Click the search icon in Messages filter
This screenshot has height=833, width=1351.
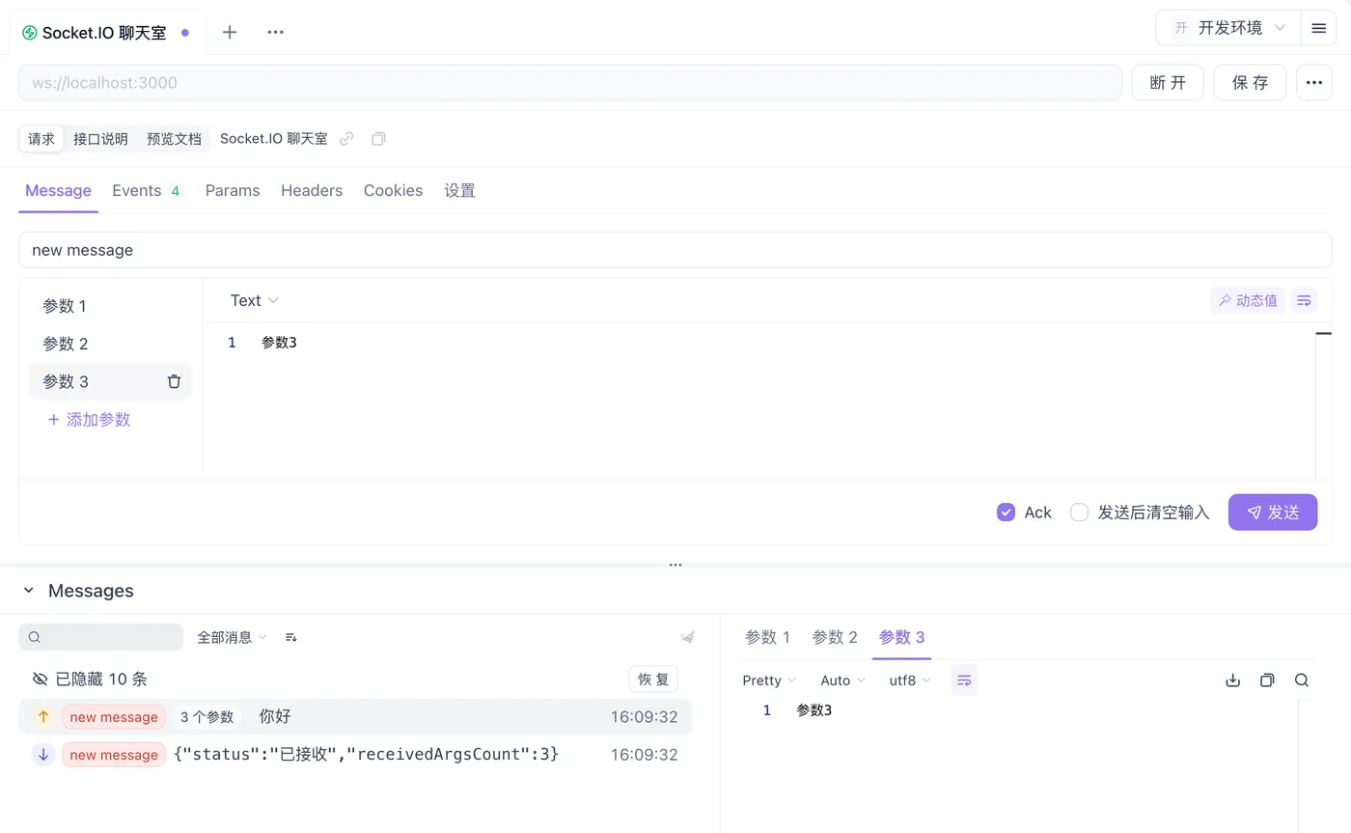(35, 637)
